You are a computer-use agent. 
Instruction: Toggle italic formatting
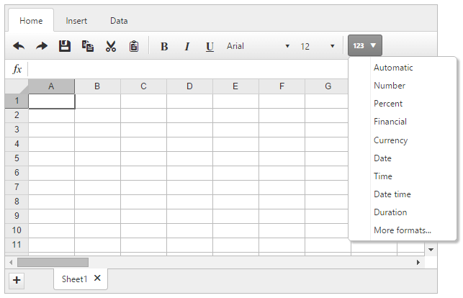187,46
